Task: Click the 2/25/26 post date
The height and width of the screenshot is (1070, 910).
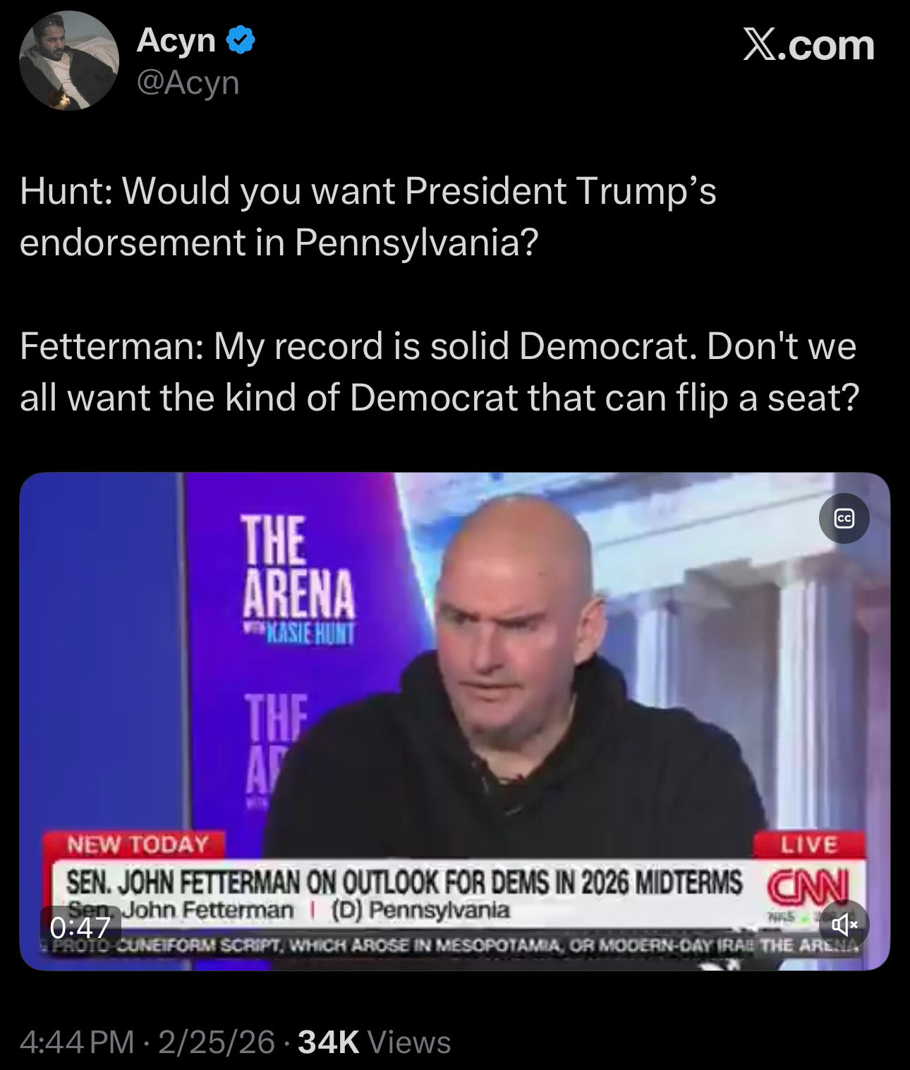Action: click(217, 1042)
